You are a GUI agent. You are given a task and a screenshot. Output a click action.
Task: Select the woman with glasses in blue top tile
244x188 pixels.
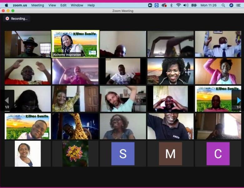point(123,126)
